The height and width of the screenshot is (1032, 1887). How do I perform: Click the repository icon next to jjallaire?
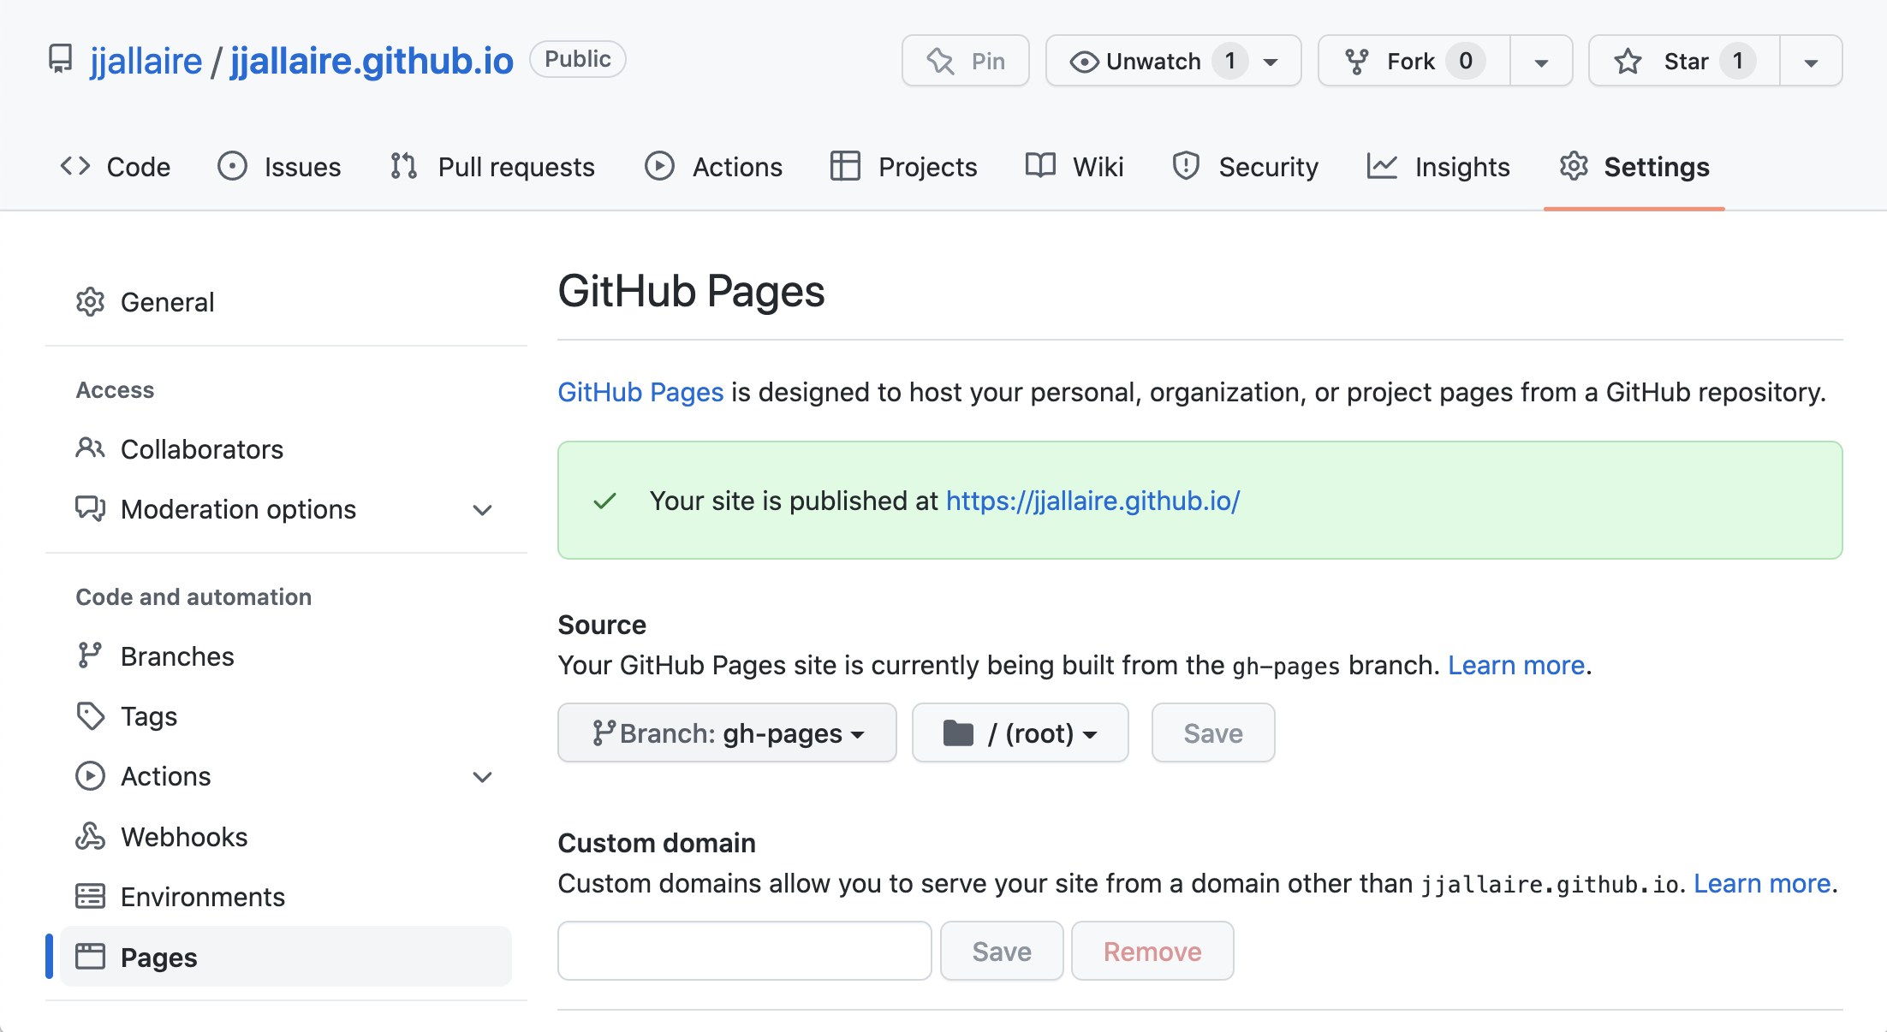pos(60,60)
